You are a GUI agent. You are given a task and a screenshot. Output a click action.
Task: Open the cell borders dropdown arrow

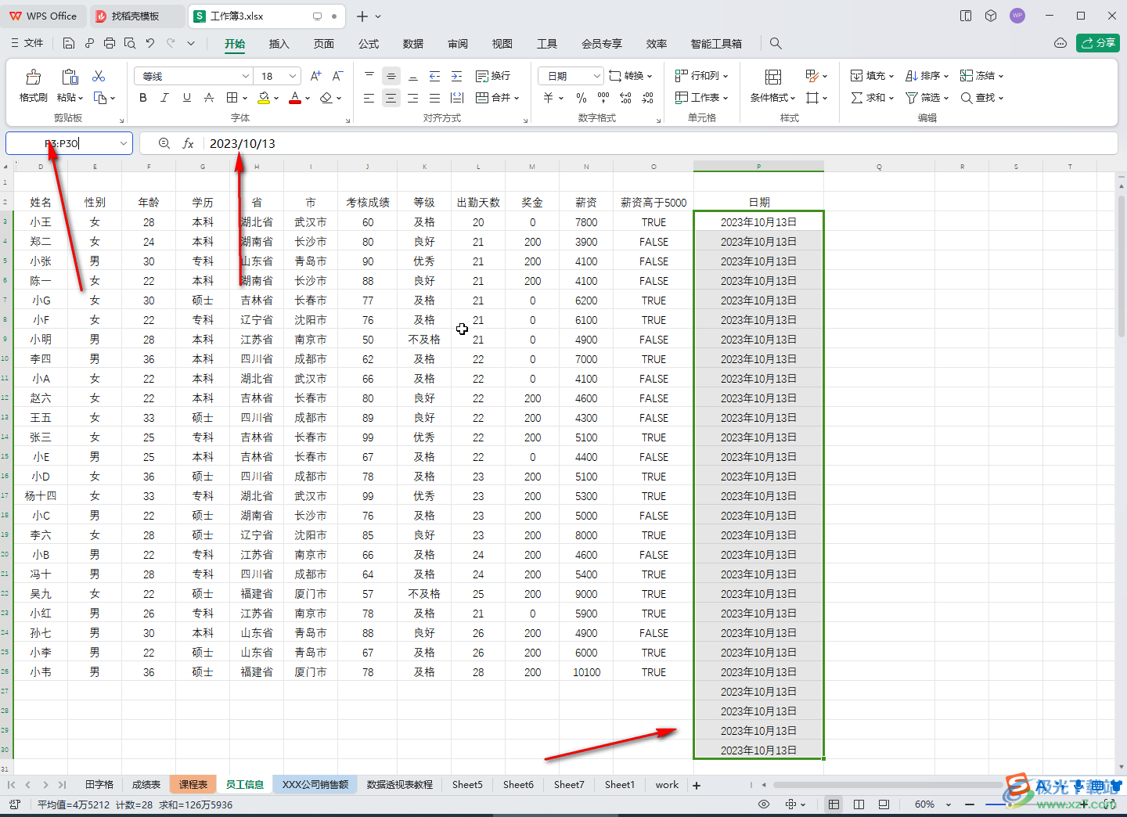point(245,99)
